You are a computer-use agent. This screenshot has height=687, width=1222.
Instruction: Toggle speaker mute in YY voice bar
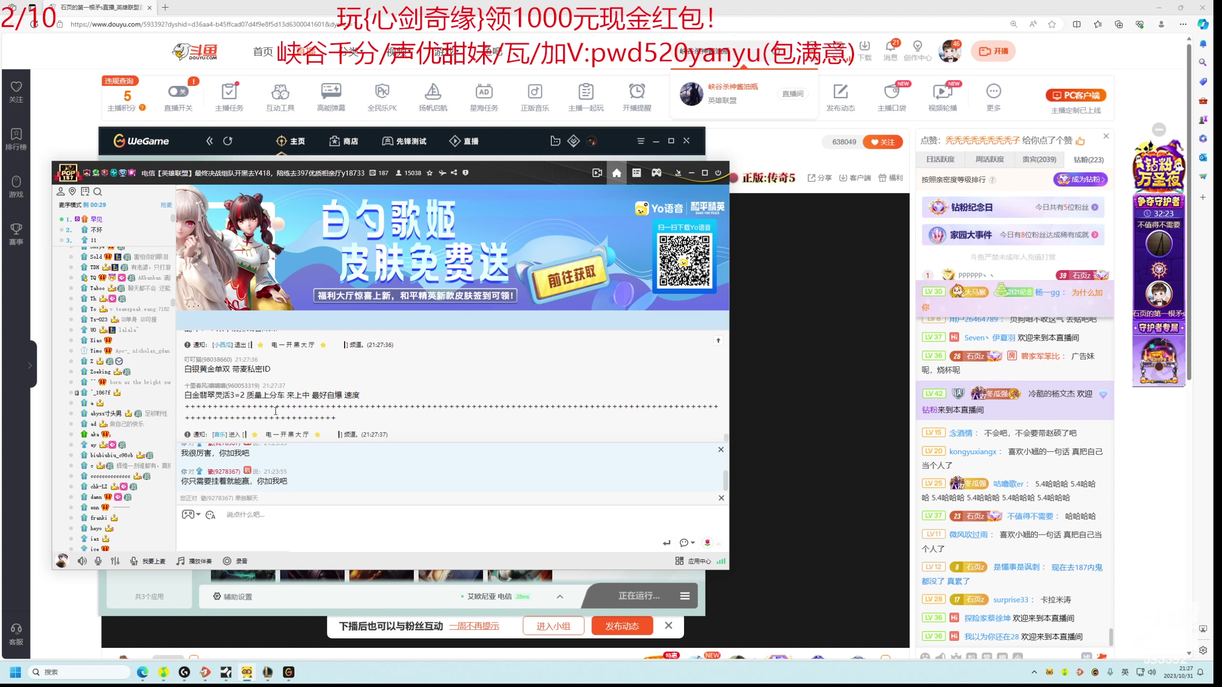82,561
